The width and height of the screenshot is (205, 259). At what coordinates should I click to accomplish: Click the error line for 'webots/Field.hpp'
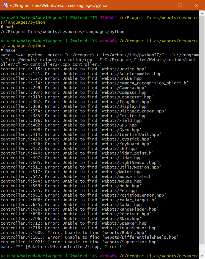click(x=72, y=120)
